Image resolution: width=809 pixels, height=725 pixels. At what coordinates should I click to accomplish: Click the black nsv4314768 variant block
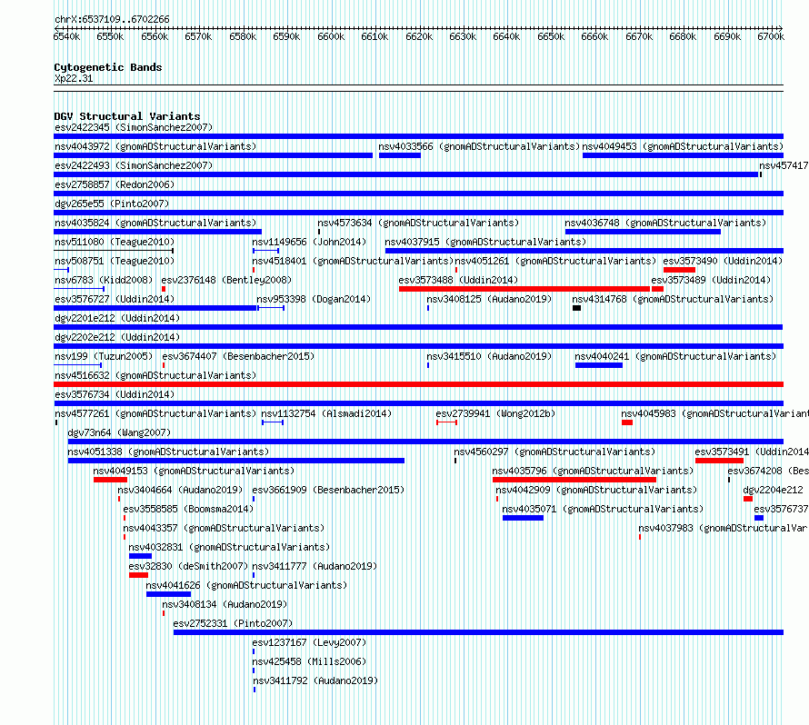point(577,308)
